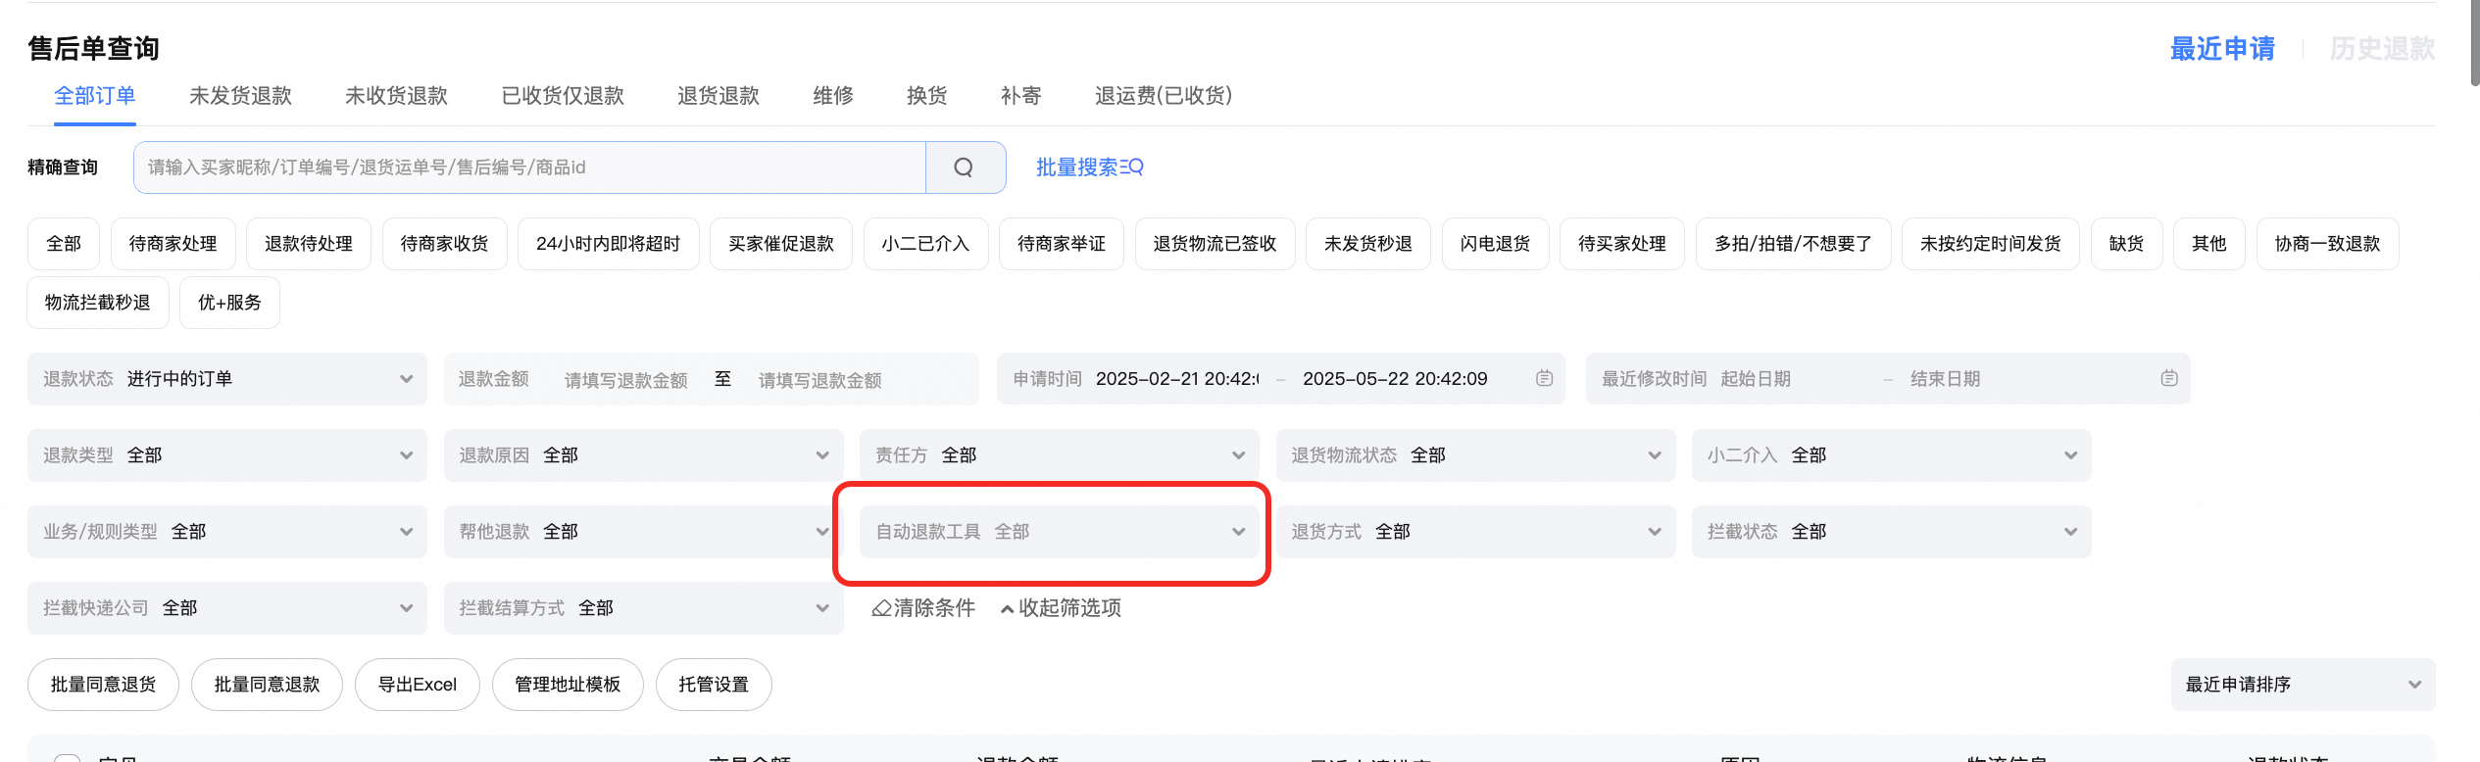Image resolution: width=2480 pixels, height=762 pixels.
Task: Switch to 换货 tab
Action: [x=927, y=96]
